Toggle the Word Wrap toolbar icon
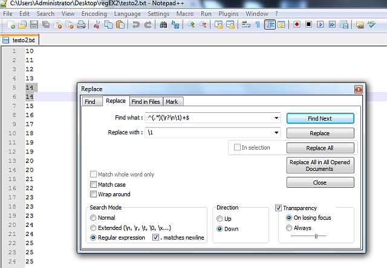The image size is (387, 268). click(246, 25)
